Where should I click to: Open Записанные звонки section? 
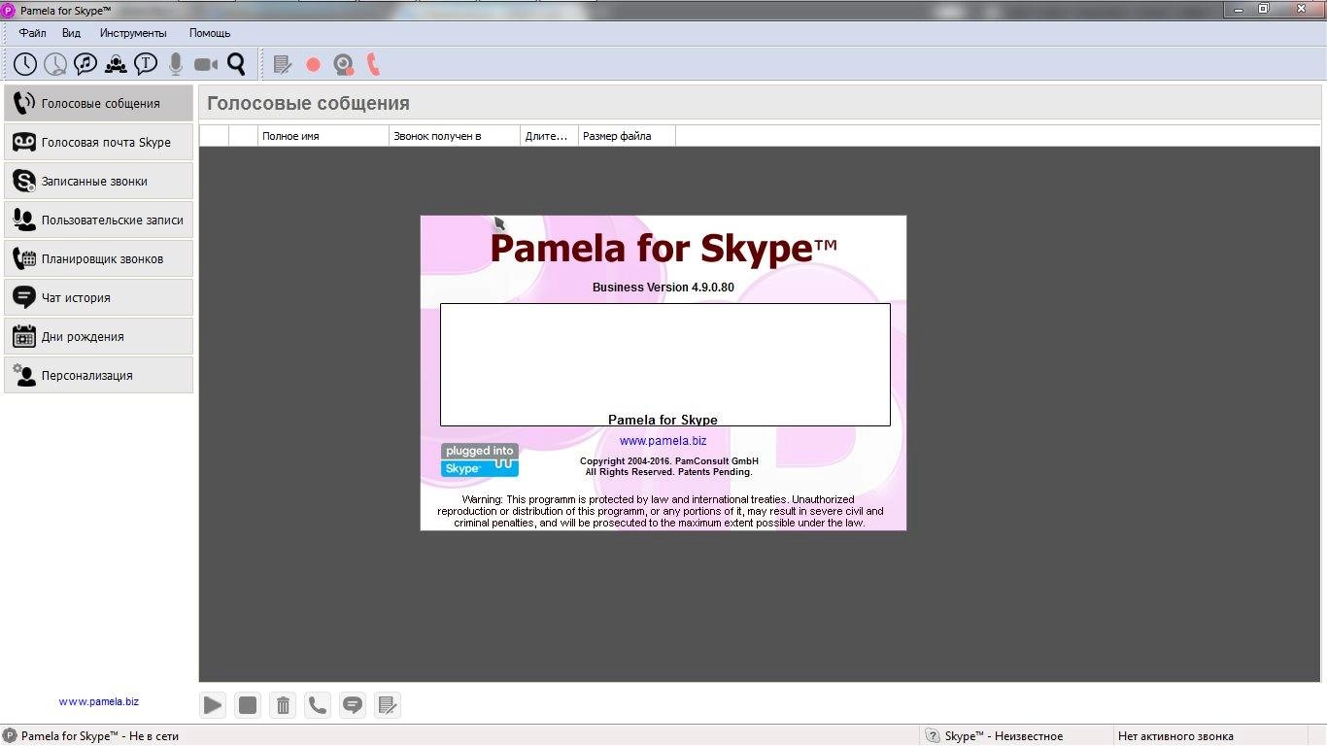98,181
